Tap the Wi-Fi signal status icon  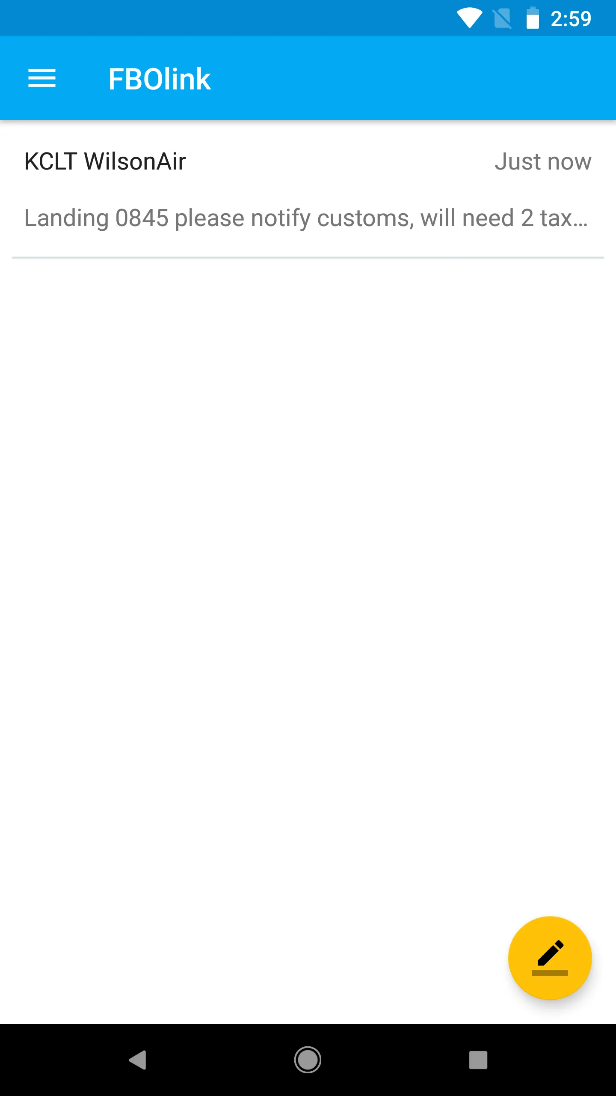pyautogui.click(x=470, y=18)
